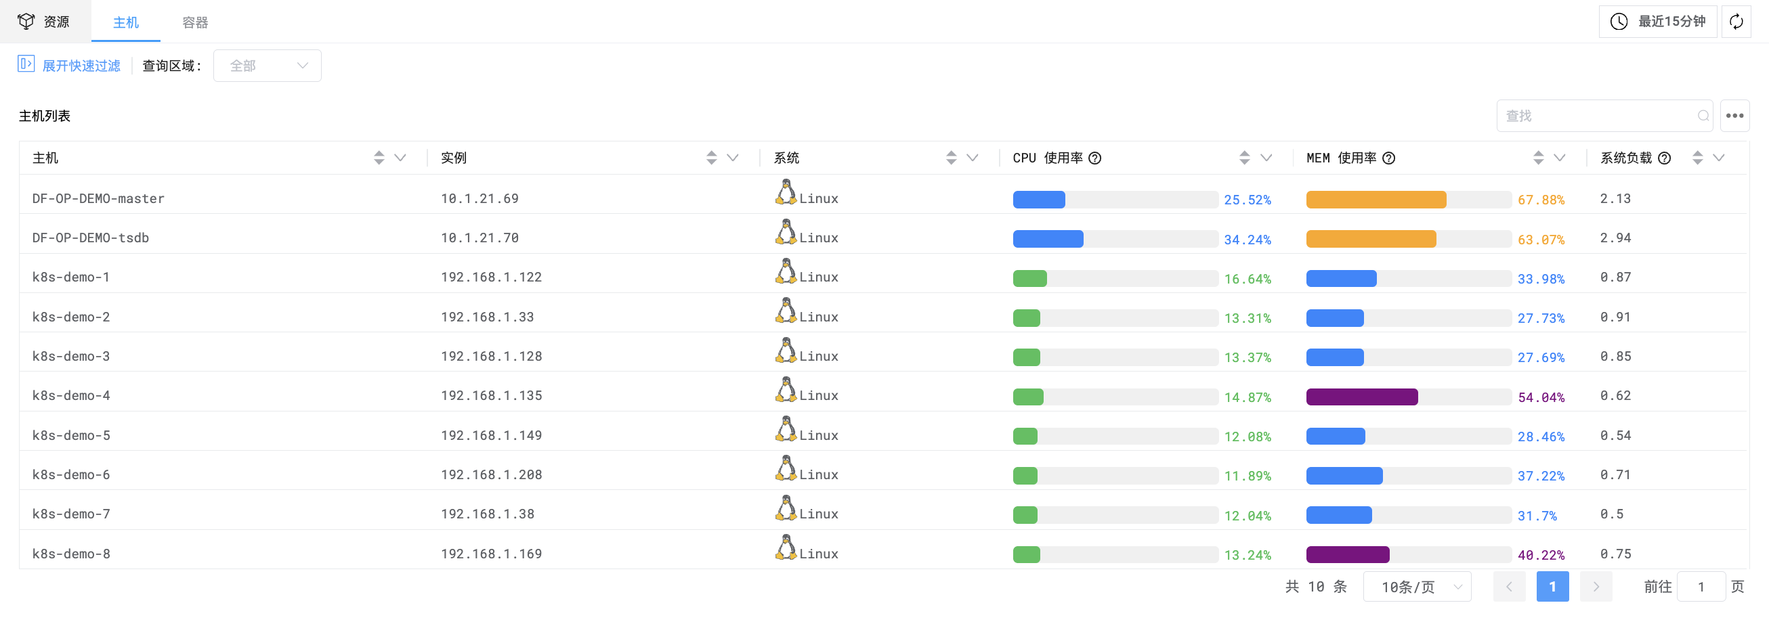
Task: Open the 查询区域 全部 dropdown
Action: (267, 65)
